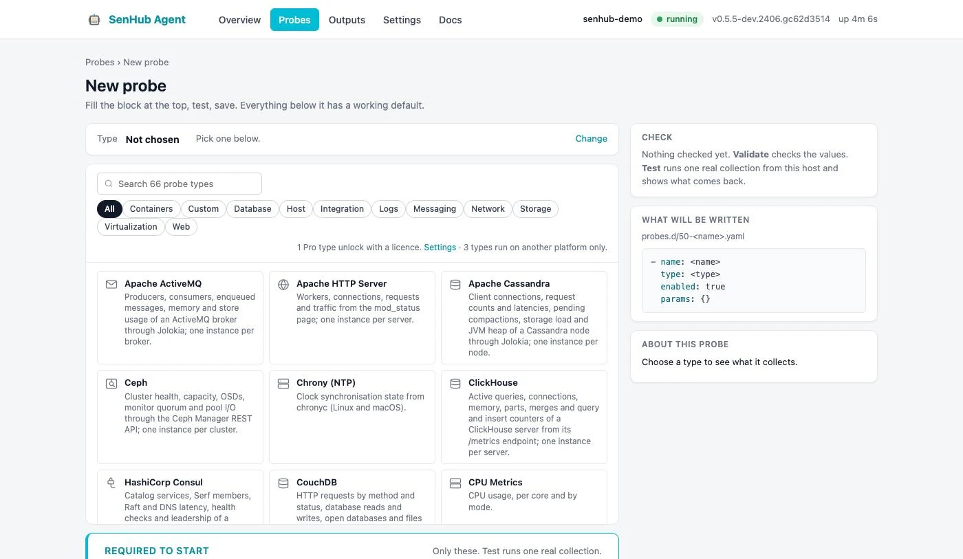
Task: Filter probe types by Virtualization
Action: pos(131,227)
